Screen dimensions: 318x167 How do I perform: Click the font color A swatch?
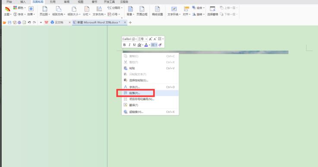(x=146, y=45)
